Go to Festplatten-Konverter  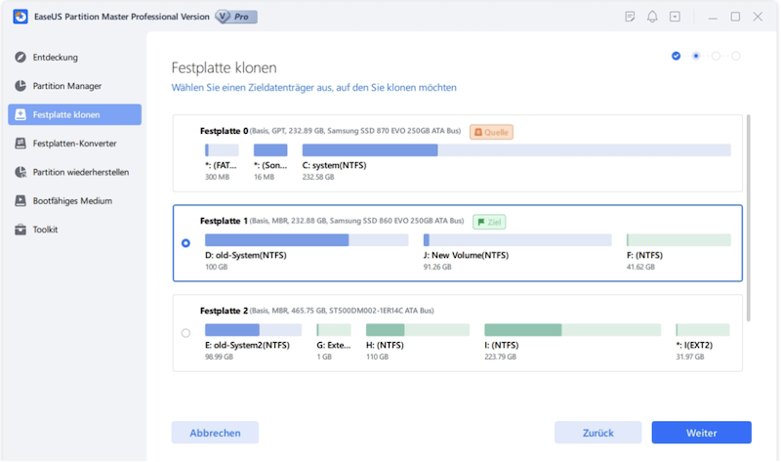(75, 143)
